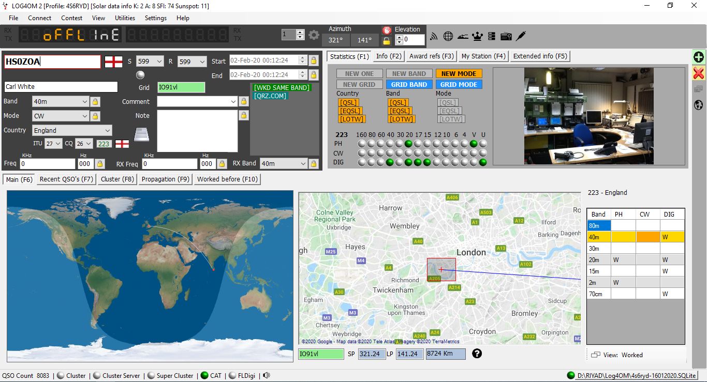Click the help question mark icon below the map

tap(477, 354)
